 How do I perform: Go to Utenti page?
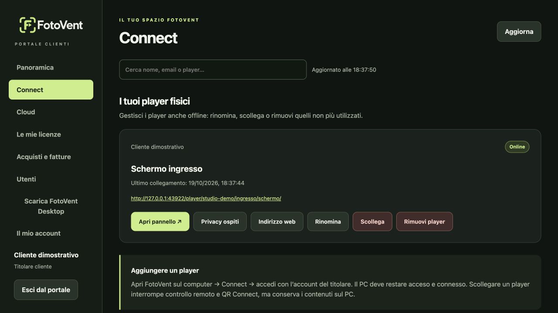(51, 179)
